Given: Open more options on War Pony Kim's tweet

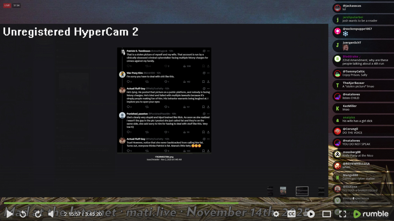Looking at the screenshot, I should (x=208, y=73).
